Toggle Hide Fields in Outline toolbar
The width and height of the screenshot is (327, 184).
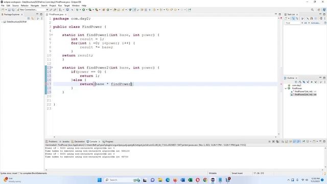point(304,82)
